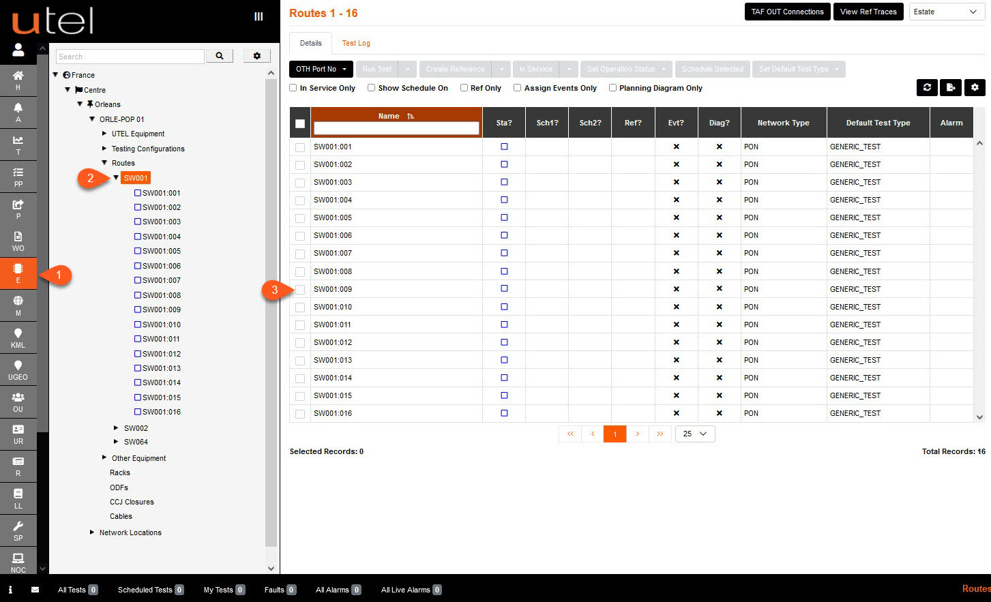Click the TAF OUT Connections button
991x602 pixels.
[787, 12]
